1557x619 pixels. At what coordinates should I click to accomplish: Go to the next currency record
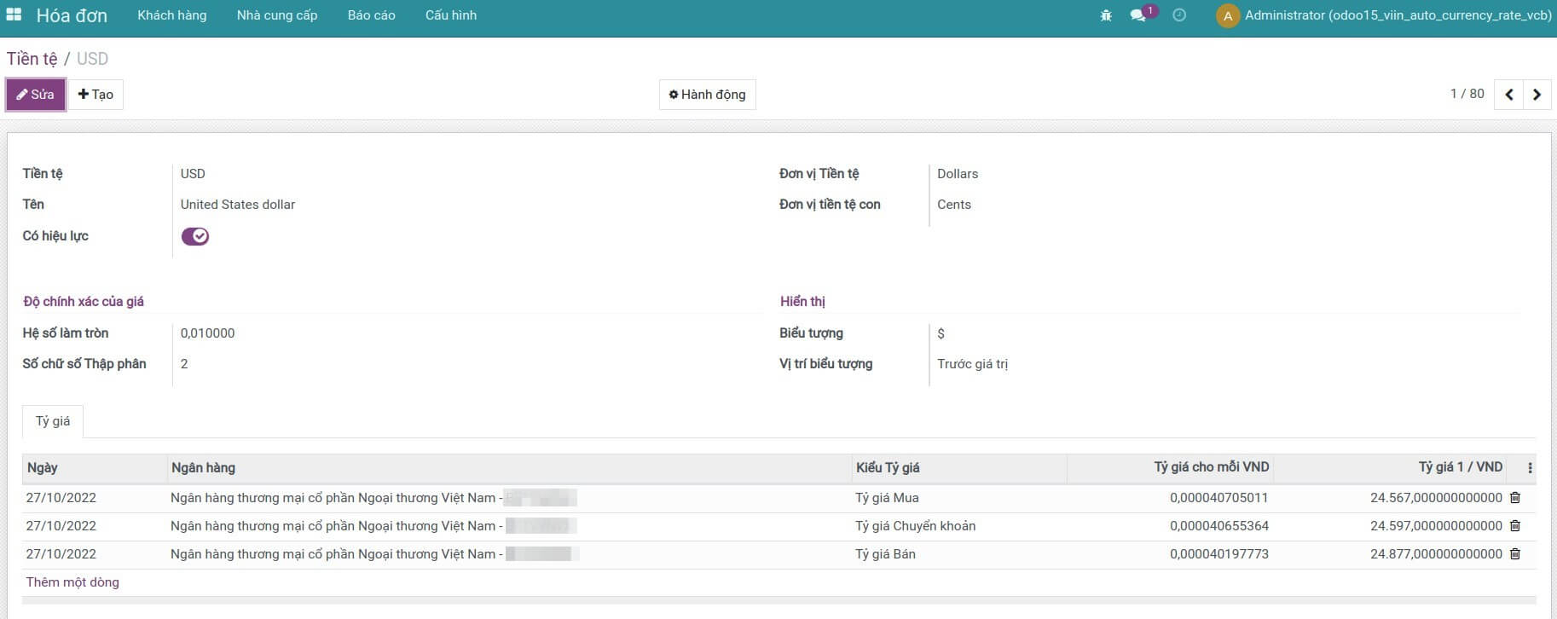click(1537, 95)
